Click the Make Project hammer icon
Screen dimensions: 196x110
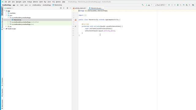click(x=143, y=5)
